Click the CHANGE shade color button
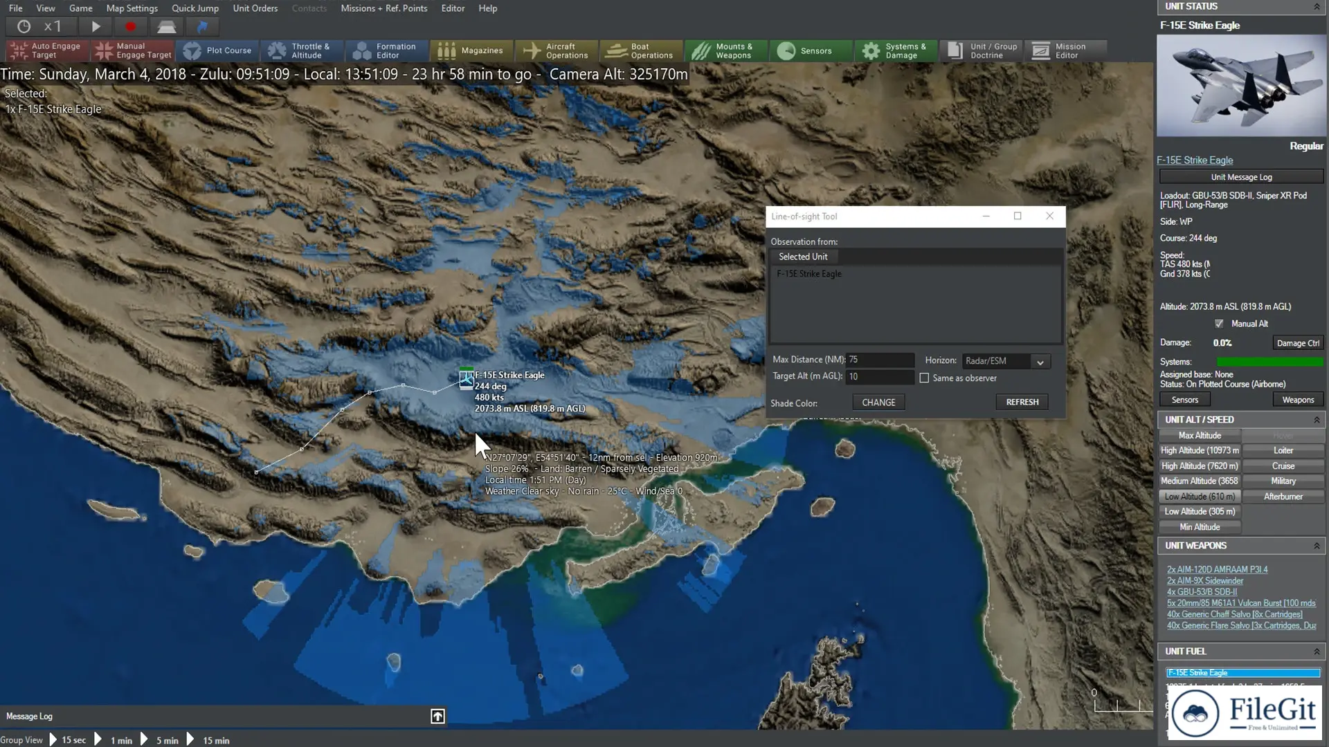Viewport: 1329px width, 747px height. [x=878, y=403]
